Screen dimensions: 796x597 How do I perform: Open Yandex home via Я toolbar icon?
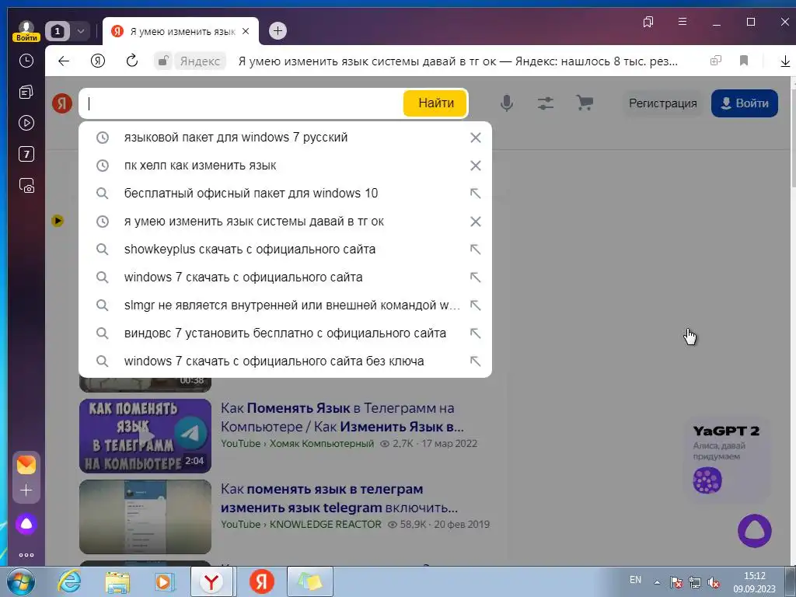(x=97, y=61)
